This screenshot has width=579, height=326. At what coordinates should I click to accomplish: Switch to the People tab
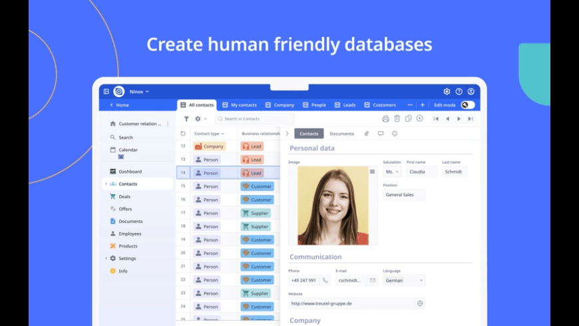tap(315, 105)
